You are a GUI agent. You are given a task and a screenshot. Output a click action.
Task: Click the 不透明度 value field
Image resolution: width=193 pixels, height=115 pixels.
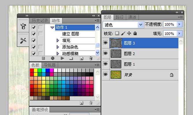[x=170, y=24]
